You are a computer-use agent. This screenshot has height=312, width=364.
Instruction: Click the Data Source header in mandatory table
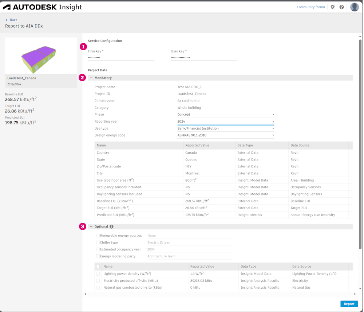(x=318, y=145)
